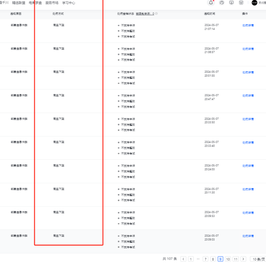Image resolution: width=266 pixels, height=267 pixels.
Task: Click the help icon beside 被限制申诉
Action: (156, 14)
